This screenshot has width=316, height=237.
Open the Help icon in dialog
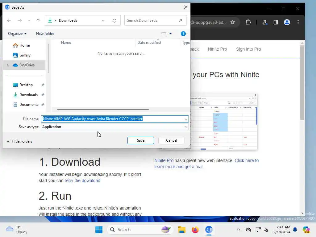[x=183, y=34]
